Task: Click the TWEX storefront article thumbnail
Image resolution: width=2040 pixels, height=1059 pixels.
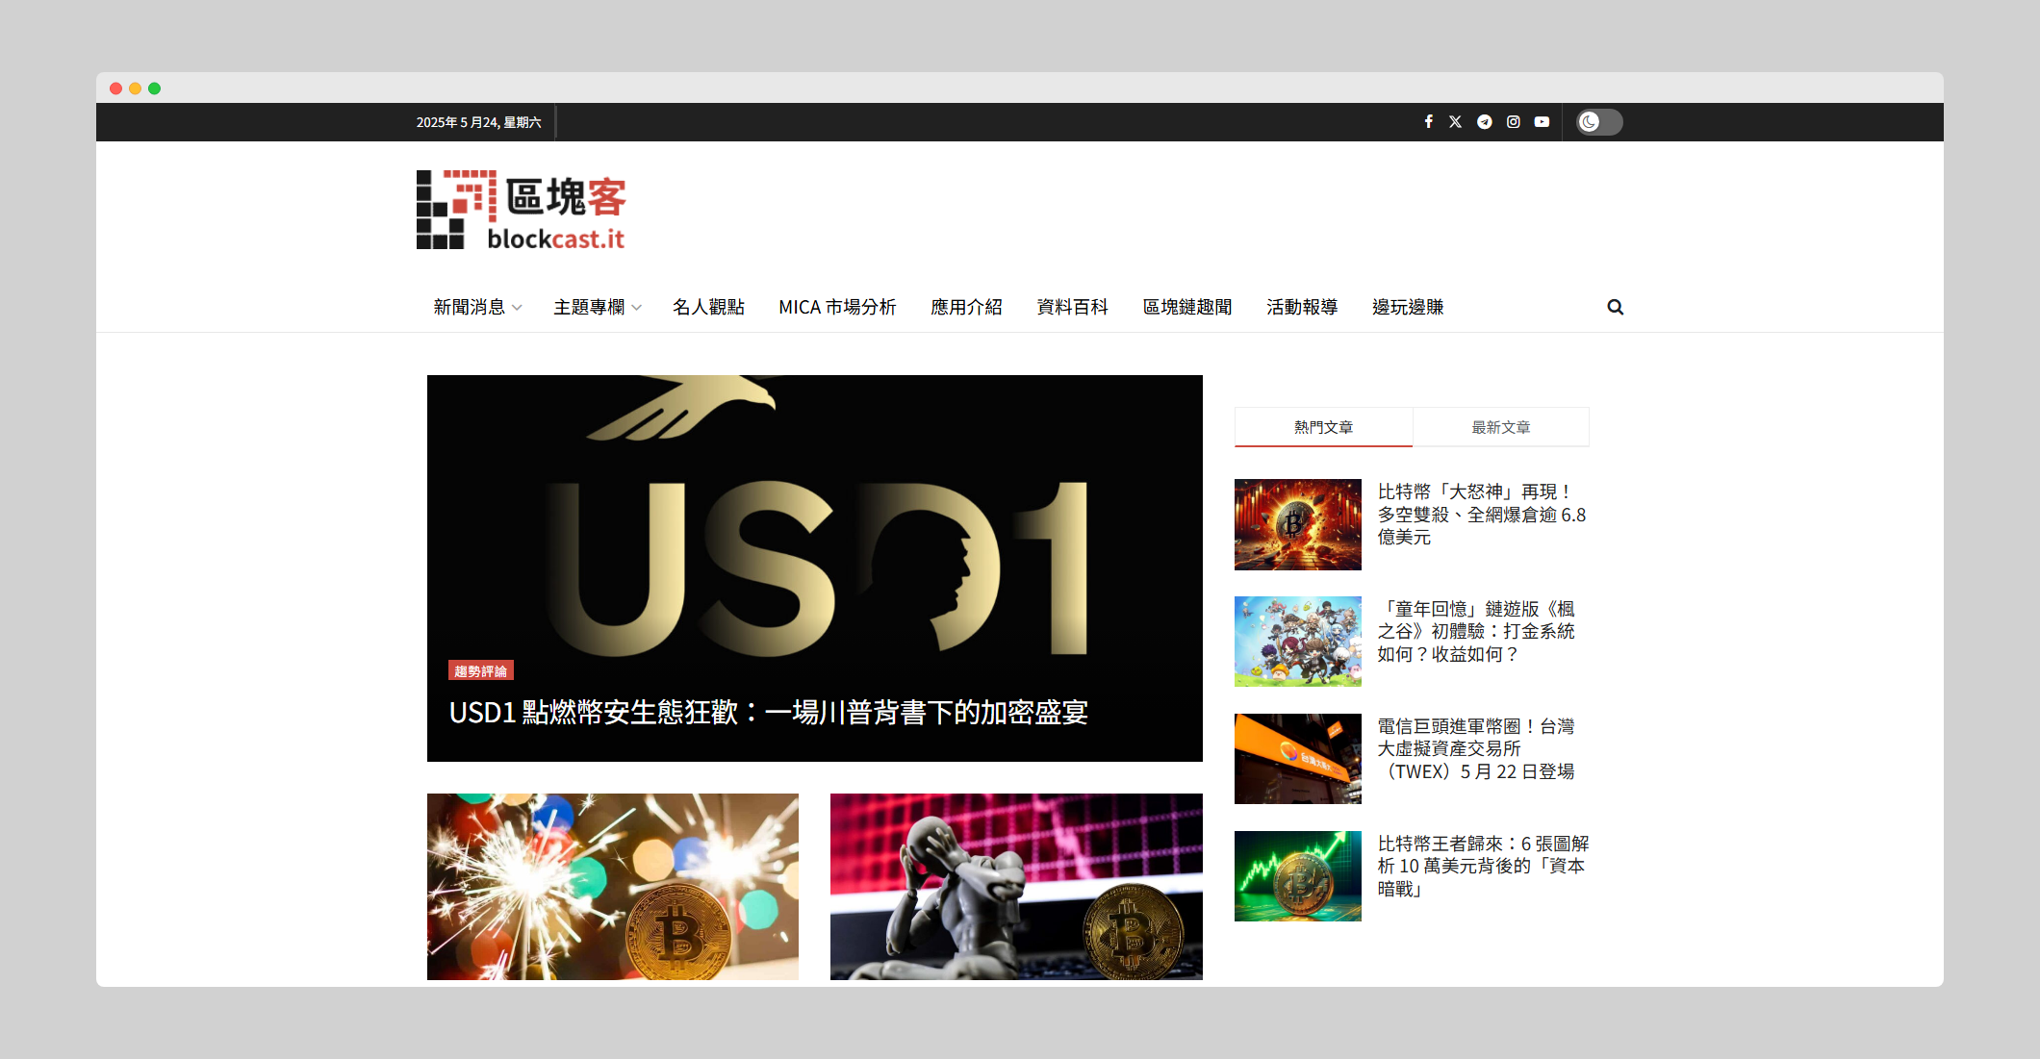Action: point(1297,759)
